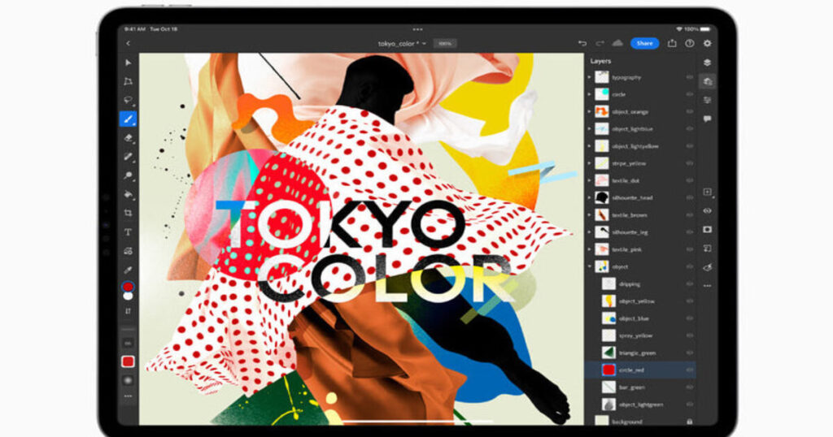Click the blue Share button
The height and width of the screenshot is (437, 833).
(644, 43)
